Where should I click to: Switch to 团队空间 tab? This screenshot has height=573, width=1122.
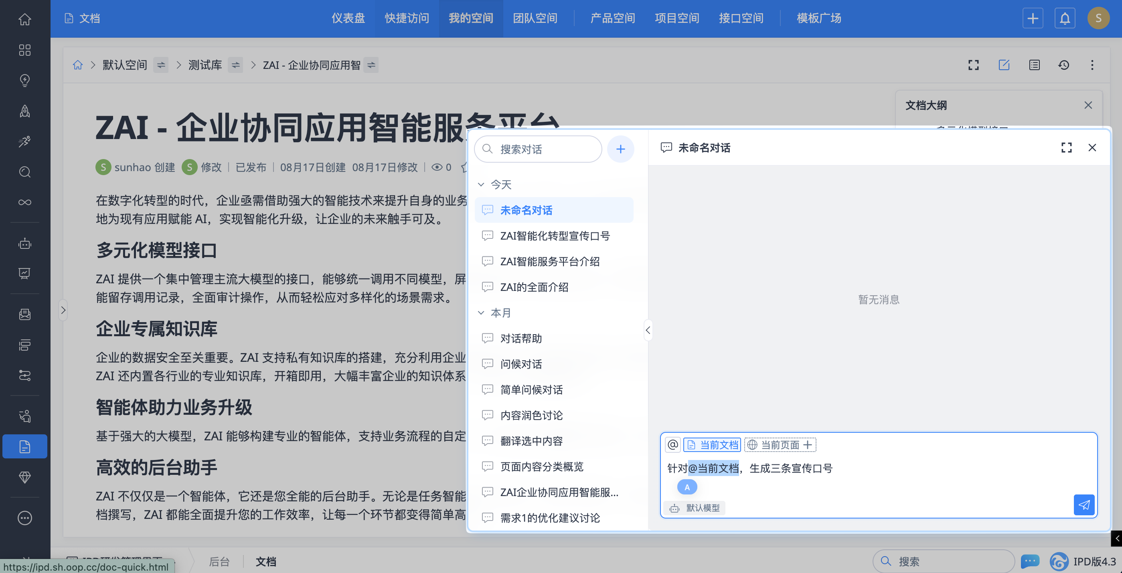[x=535, y=18]
